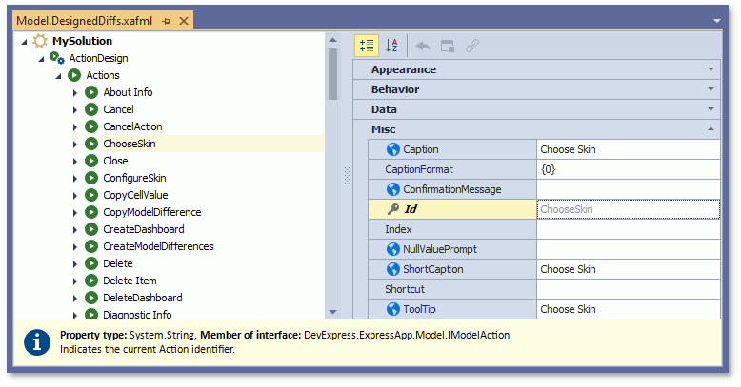Collapse the MySolution root node
This screenshot has height=387, width=741.
point(24,42)
